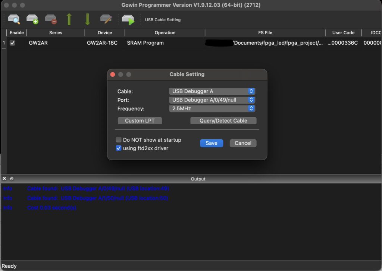
Task: Click the Custom LPT button
Action: click(x=140, y=120)
